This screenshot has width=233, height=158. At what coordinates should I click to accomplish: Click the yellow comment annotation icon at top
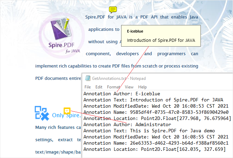[x=113, y=10]
